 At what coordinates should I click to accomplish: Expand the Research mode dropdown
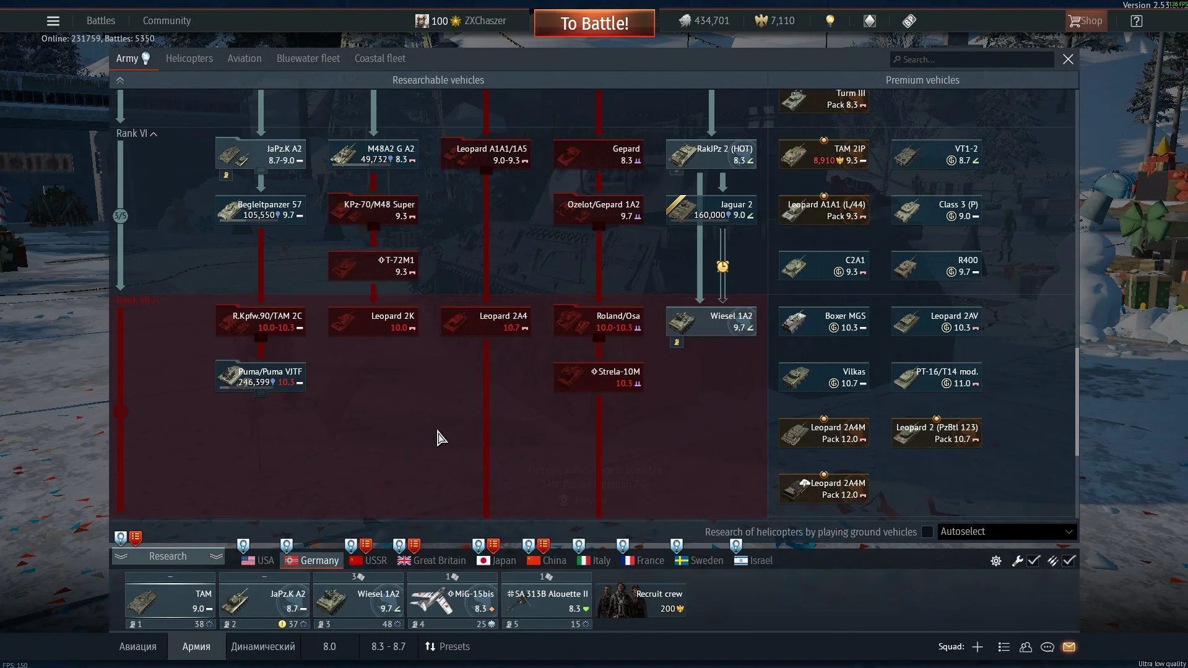click(x=168, y=557)
